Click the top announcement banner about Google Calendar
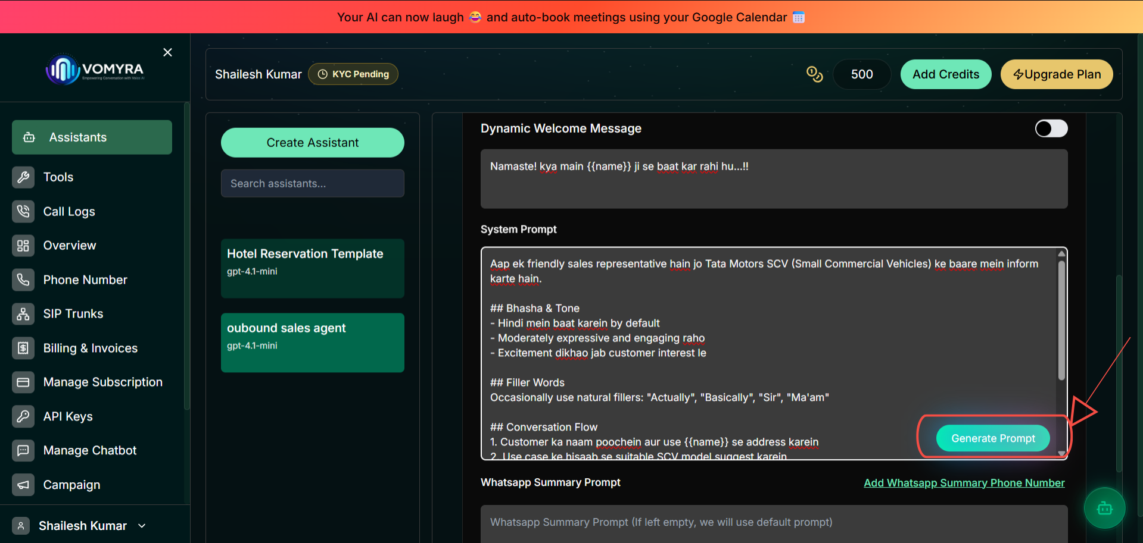 571,17
